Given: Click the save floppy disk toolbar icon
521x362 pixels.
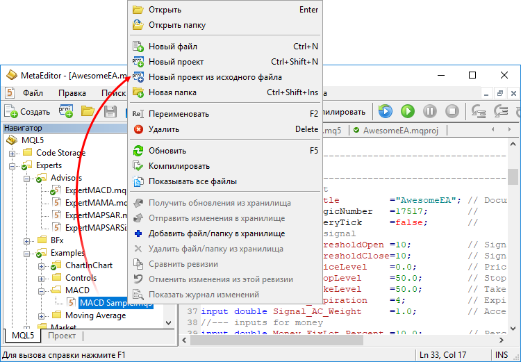Looking at the screenshot, I should 110,111.
